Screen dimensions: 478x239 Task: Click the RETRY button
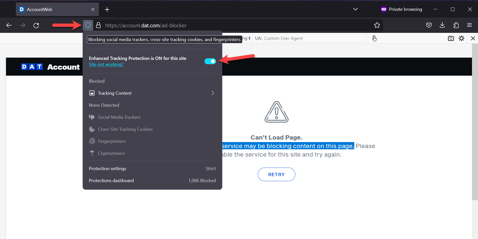pyautogui.click(x=276, y=174)
